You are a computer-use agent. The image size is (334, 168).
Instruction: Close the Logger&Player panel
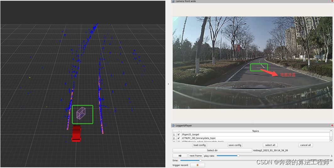pyautogui.click(x=332, y=125)
